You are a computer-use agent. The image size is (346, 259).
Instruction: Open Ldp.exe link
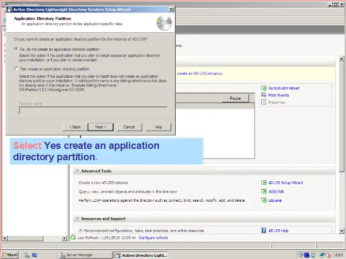[275, 200]
